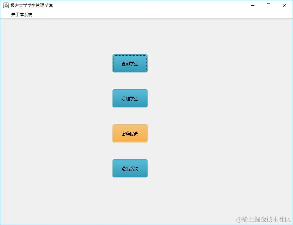Screen dimensions: 293x225
Task: Close the 极客大学学生管理系统 window
Action: click(x=284, y=5)
